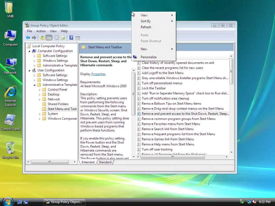Expand Software Settings under Computer Configuration
This screenshot has width=275, height=206.
34,56
